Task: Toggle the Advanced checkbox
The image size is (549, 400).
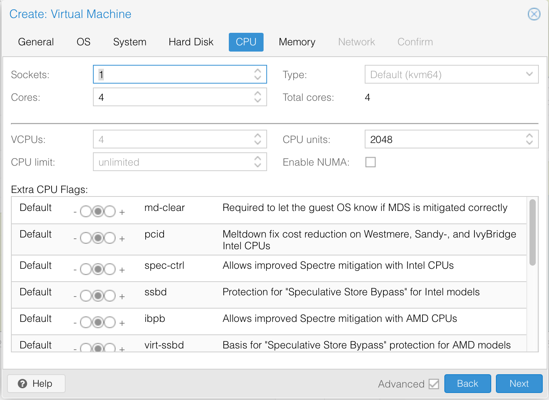Action: pyautogui.click(x=434, y=384)
